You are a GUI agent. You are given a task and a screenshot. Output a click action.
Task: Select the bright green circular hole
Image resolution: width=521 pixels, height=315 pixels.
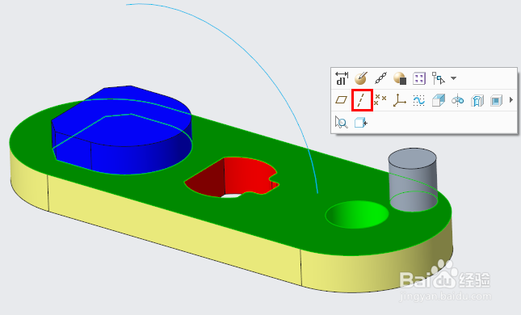357,214
